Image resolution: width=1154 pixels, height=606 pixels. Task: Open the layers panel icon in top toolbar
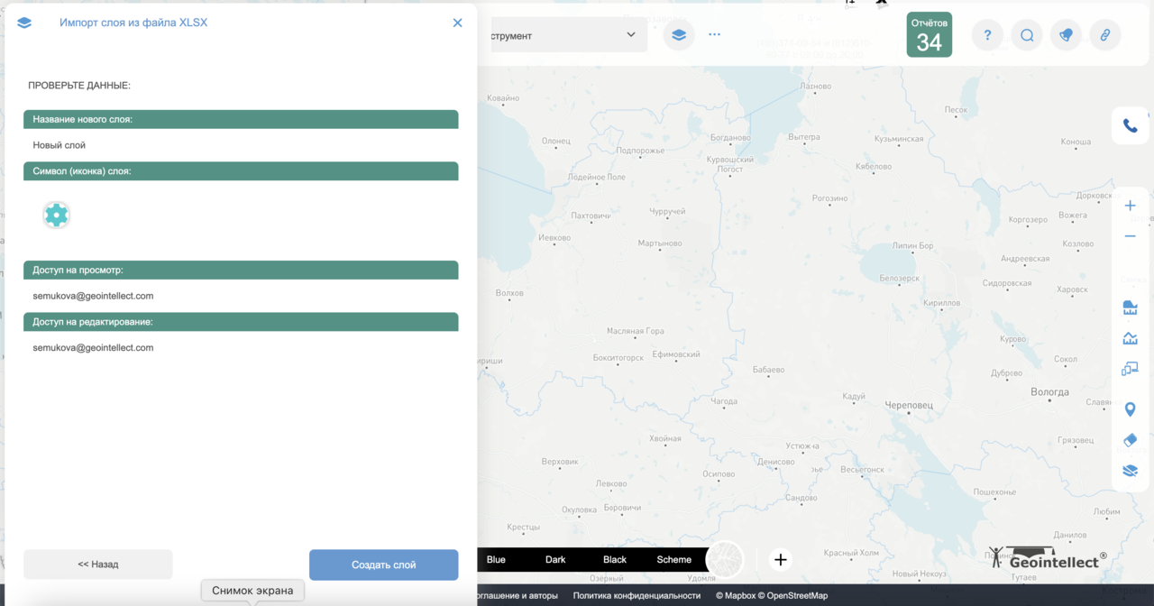[x=679, y=34]
